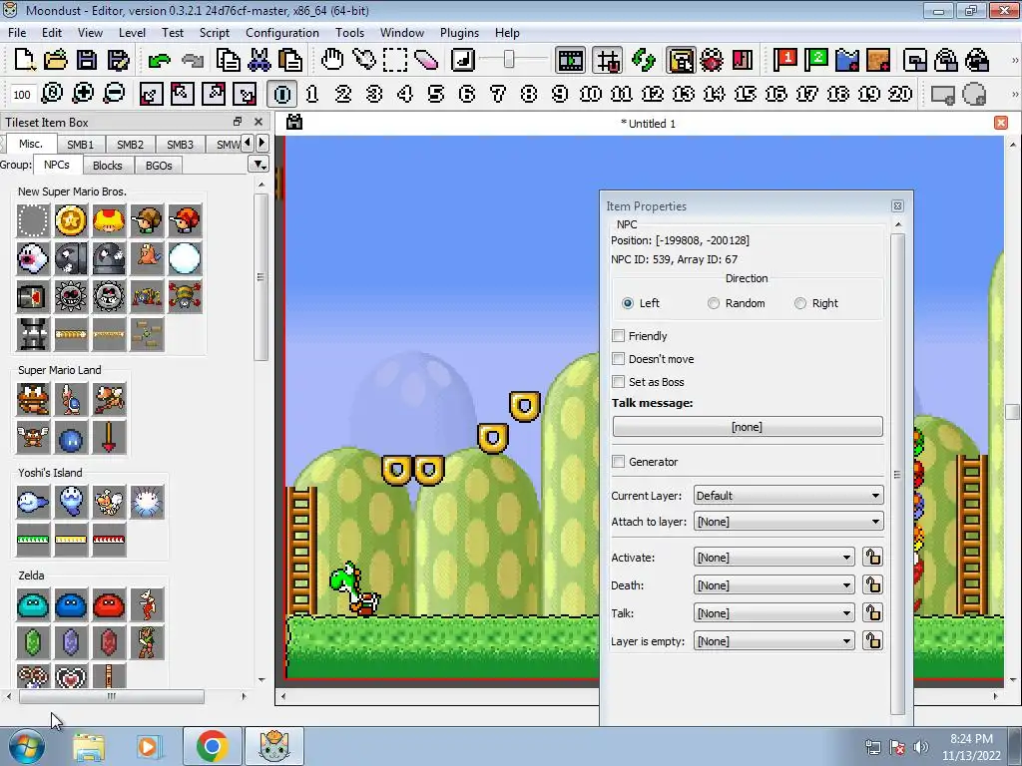Open file folder icon in toolbar
Viewport: 1022px width, 766px height.
[x=56, y=60]
